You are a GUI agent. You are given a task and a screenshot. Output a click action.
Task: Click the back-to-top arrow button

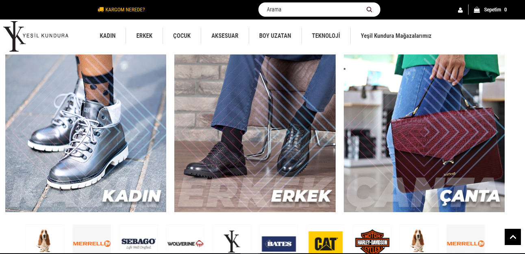click(513, 237)
